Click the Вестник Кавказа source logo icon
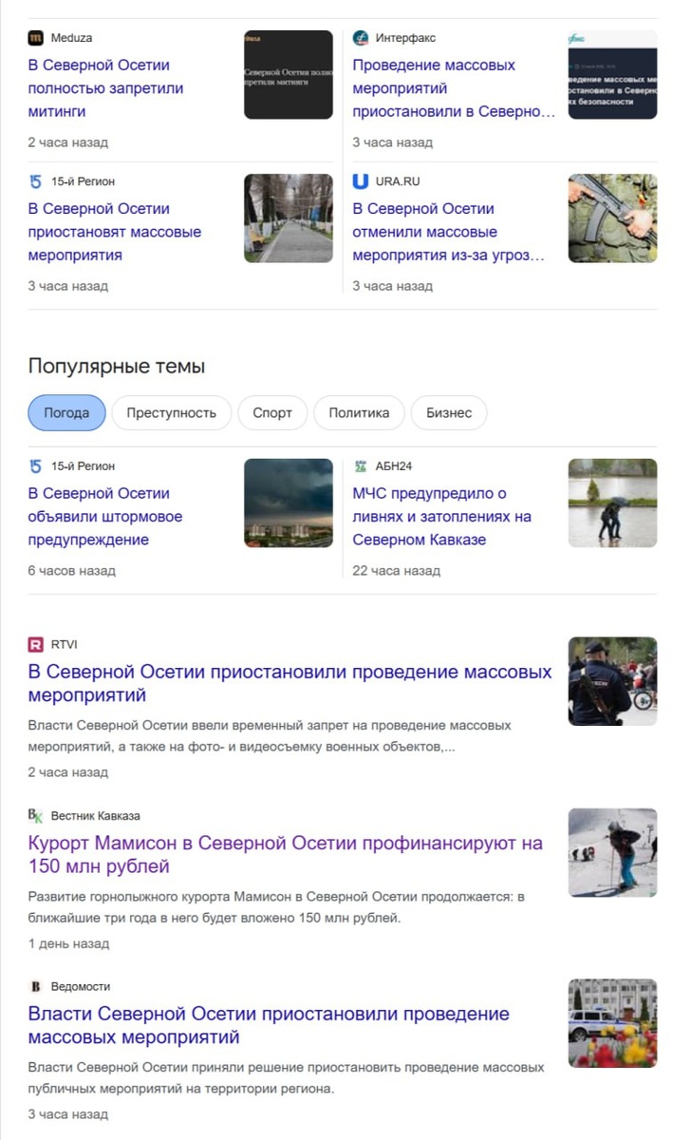Screen dimensions: 691x1140 tap(36, 816)
